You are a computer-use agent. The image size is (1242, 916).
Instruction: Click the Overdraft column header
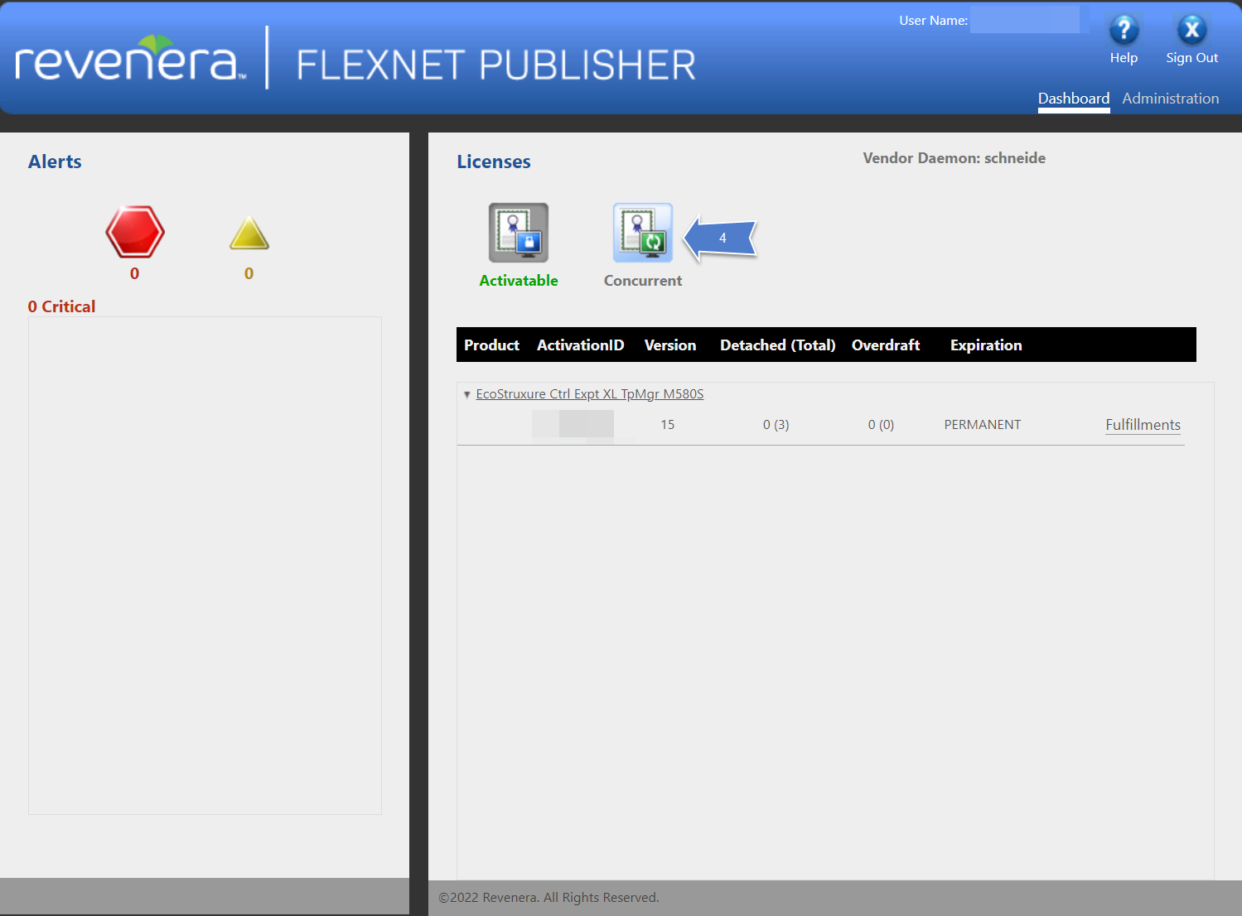click(x=886, y=345)
